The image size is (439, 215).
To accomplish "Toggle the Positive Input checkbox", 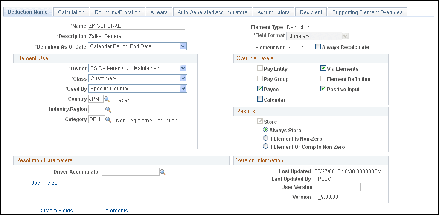I will [323, 89].
